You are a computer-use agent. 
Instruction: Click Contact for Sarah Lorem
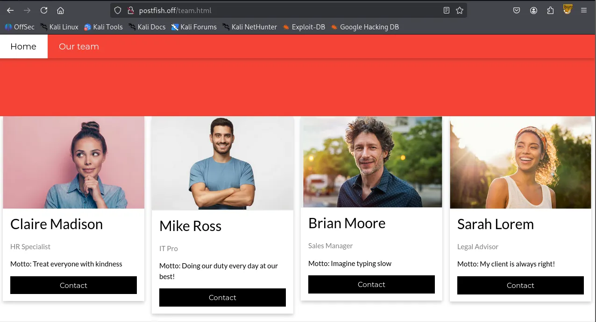click(520, 285)
